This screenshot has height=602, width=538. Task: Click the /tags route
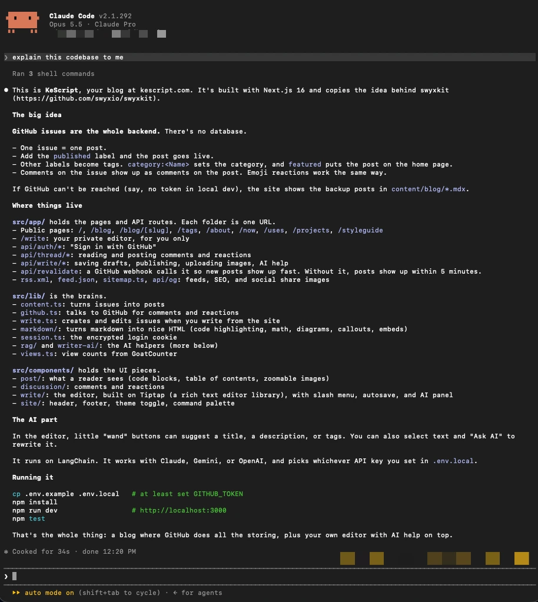pos(187,230)
